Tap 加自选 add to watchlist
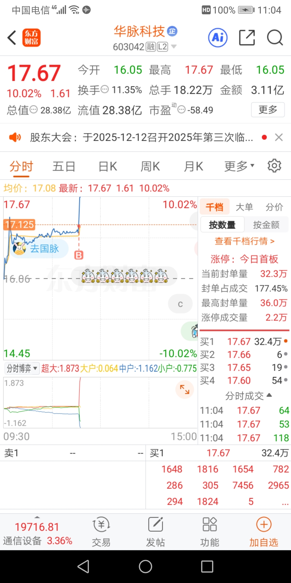Screen dimensions: 291x583 click(264, 532)
